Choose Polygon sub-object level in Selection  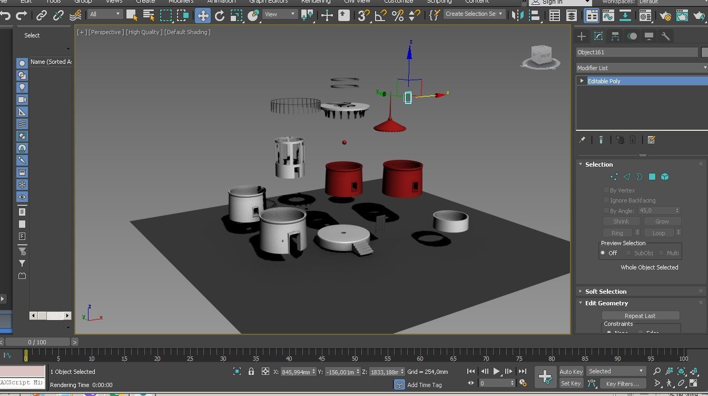click(x=652, y=177)
